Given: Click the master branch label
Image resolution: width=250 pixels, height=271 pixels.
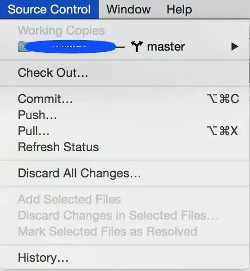Looking at the screenshot, I should tap(166, 47).
